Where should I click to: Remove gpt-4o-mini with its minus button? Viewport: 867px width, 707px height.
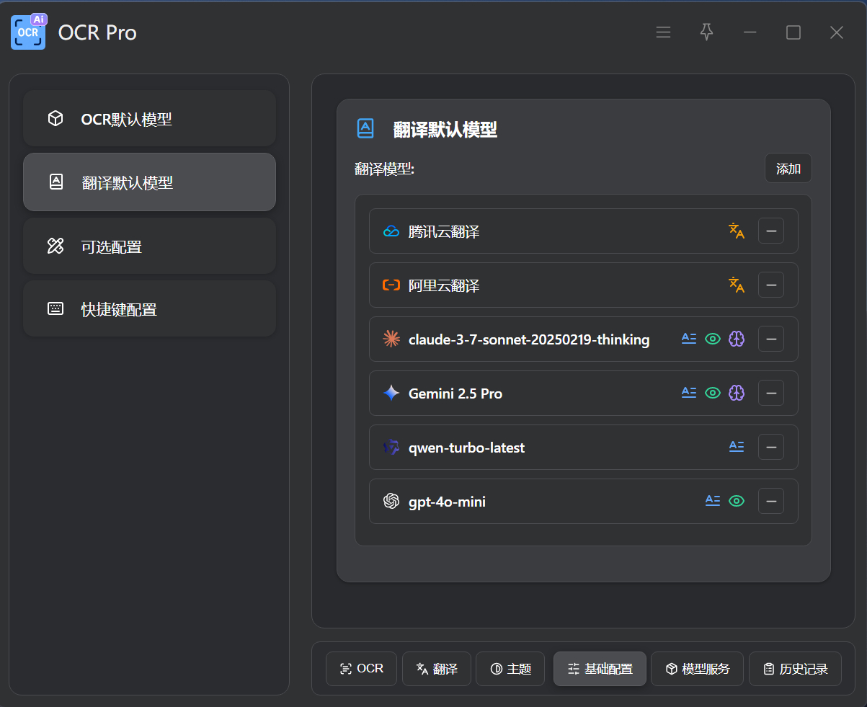771,501
